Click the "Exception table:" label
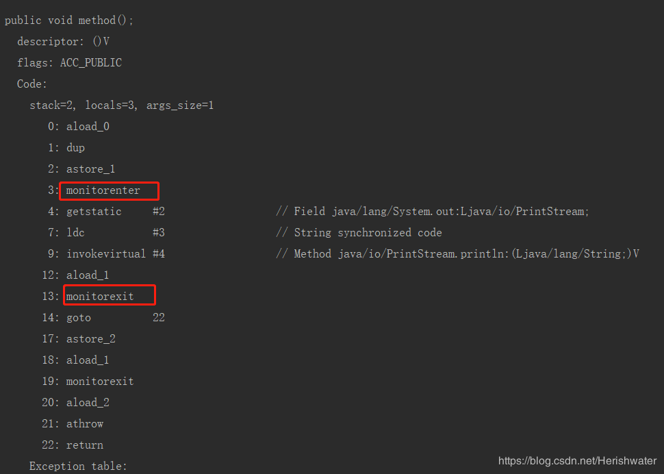The height and width of the screenshot is (474, 664). [78, 466]
